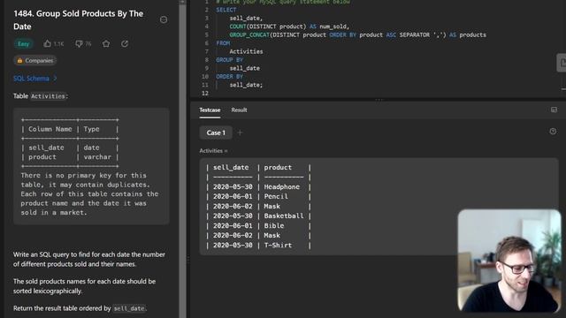566x318 pixels.
Task: Click inside the Activities testcase input box
Action: tap(379, 206)
